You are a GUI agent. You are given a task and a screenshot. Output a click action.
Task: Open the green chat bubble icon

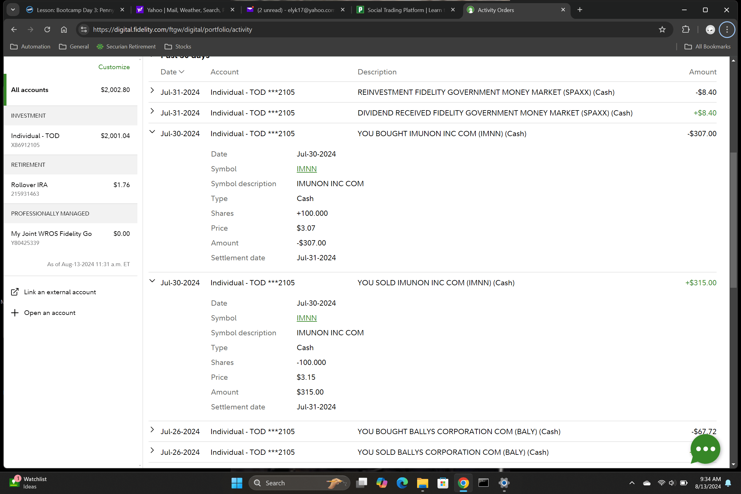pos(705,449)
